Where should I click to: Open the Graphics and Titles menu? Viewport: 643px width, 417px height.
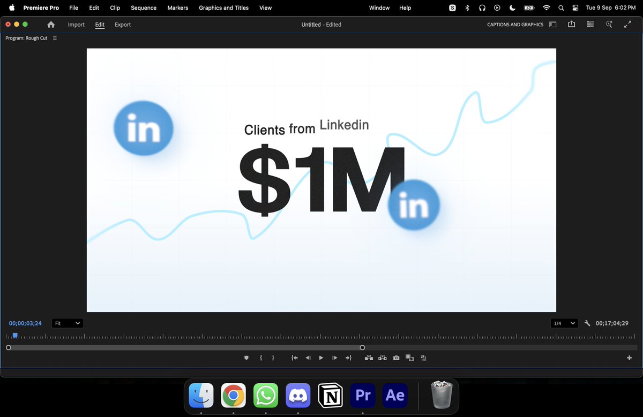[x=224, y=8]
